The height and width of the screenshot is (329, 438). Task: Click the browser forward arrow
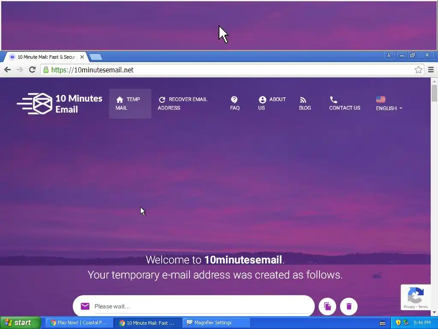click(20, 70)
